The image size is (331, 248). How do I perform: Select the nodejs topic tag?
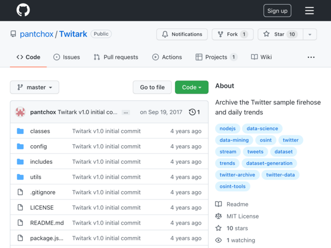(x=228, y=129)
